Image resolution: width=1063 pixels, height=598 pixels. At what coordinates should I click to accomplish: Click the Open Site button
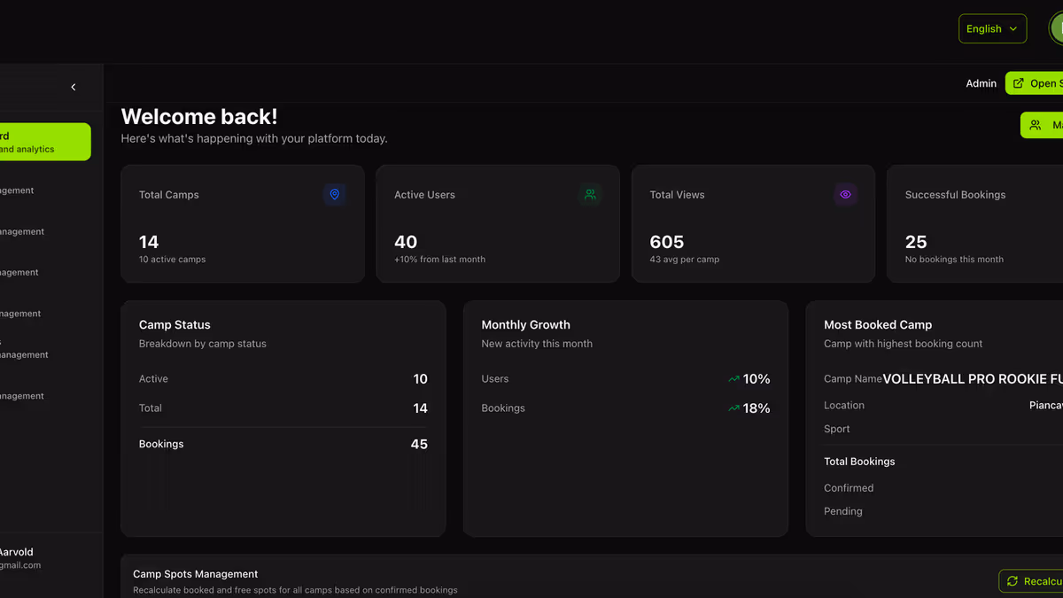click(x=1041, y=82)
